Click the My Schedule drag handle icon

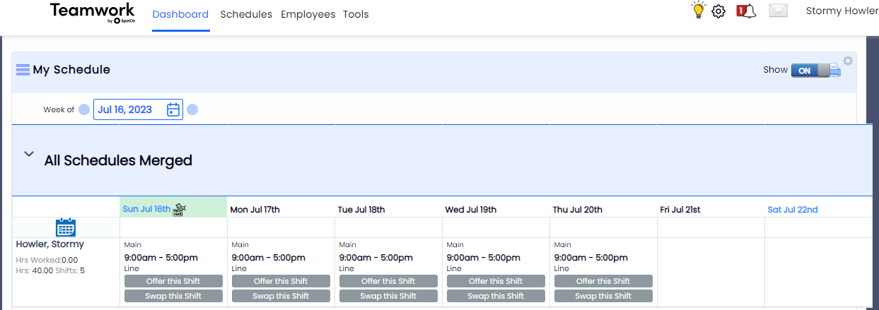click(x=23, y=70)
